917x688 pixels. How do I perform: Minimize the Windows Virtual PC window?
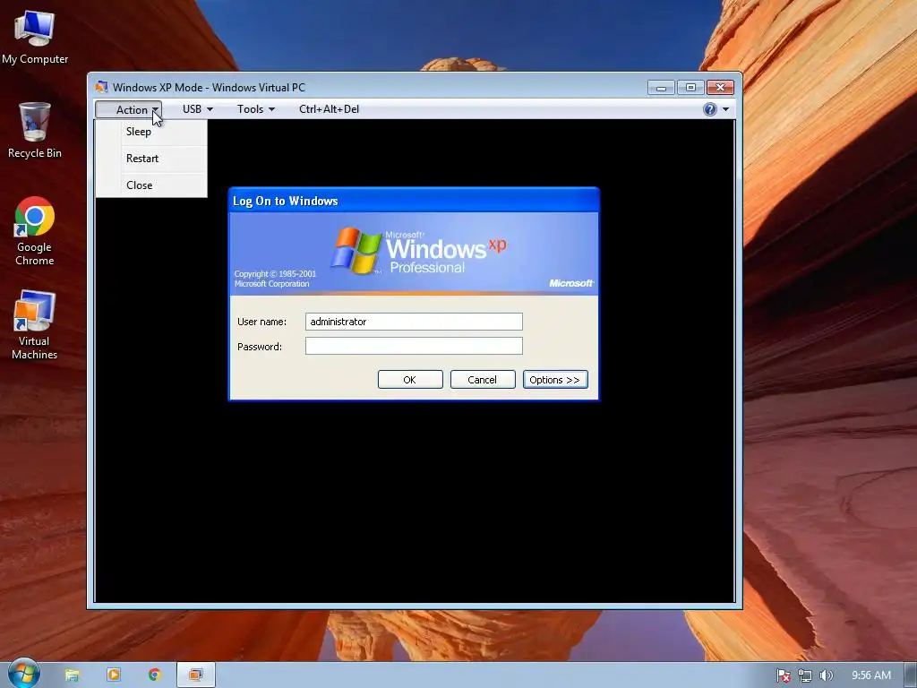(x=661, y=88)
